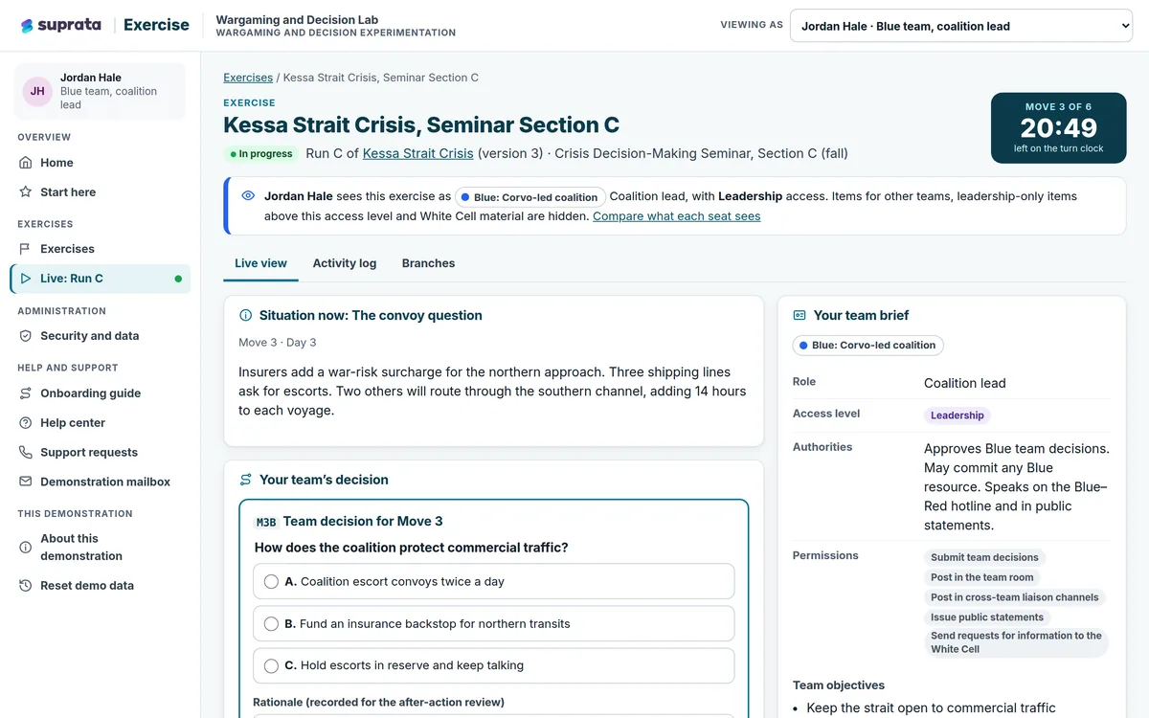Open the Kessa Strait Crisis scenario link
The image size is (1149, 718).
(417, 153)
